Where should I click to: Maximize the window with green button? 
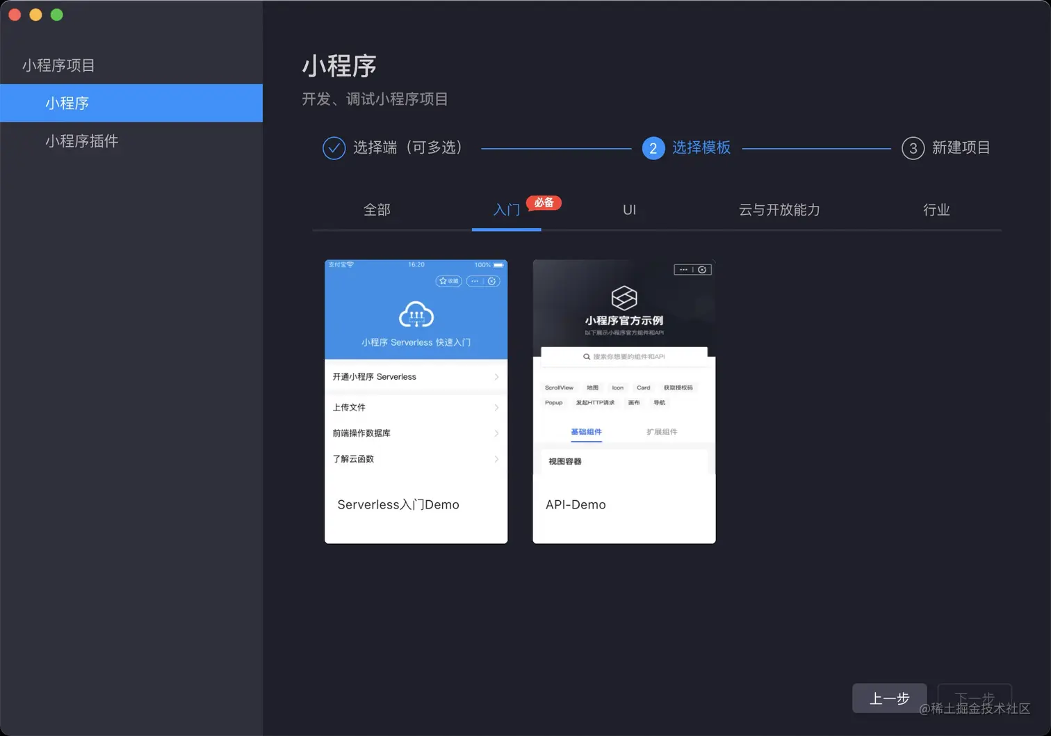click(x=57, y=15)
